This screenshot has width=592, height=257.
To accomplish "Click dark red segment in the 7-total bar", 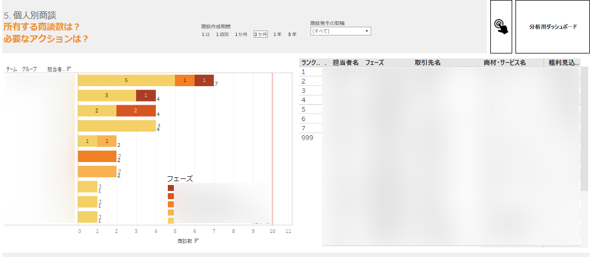I will [x=204, y=80].
